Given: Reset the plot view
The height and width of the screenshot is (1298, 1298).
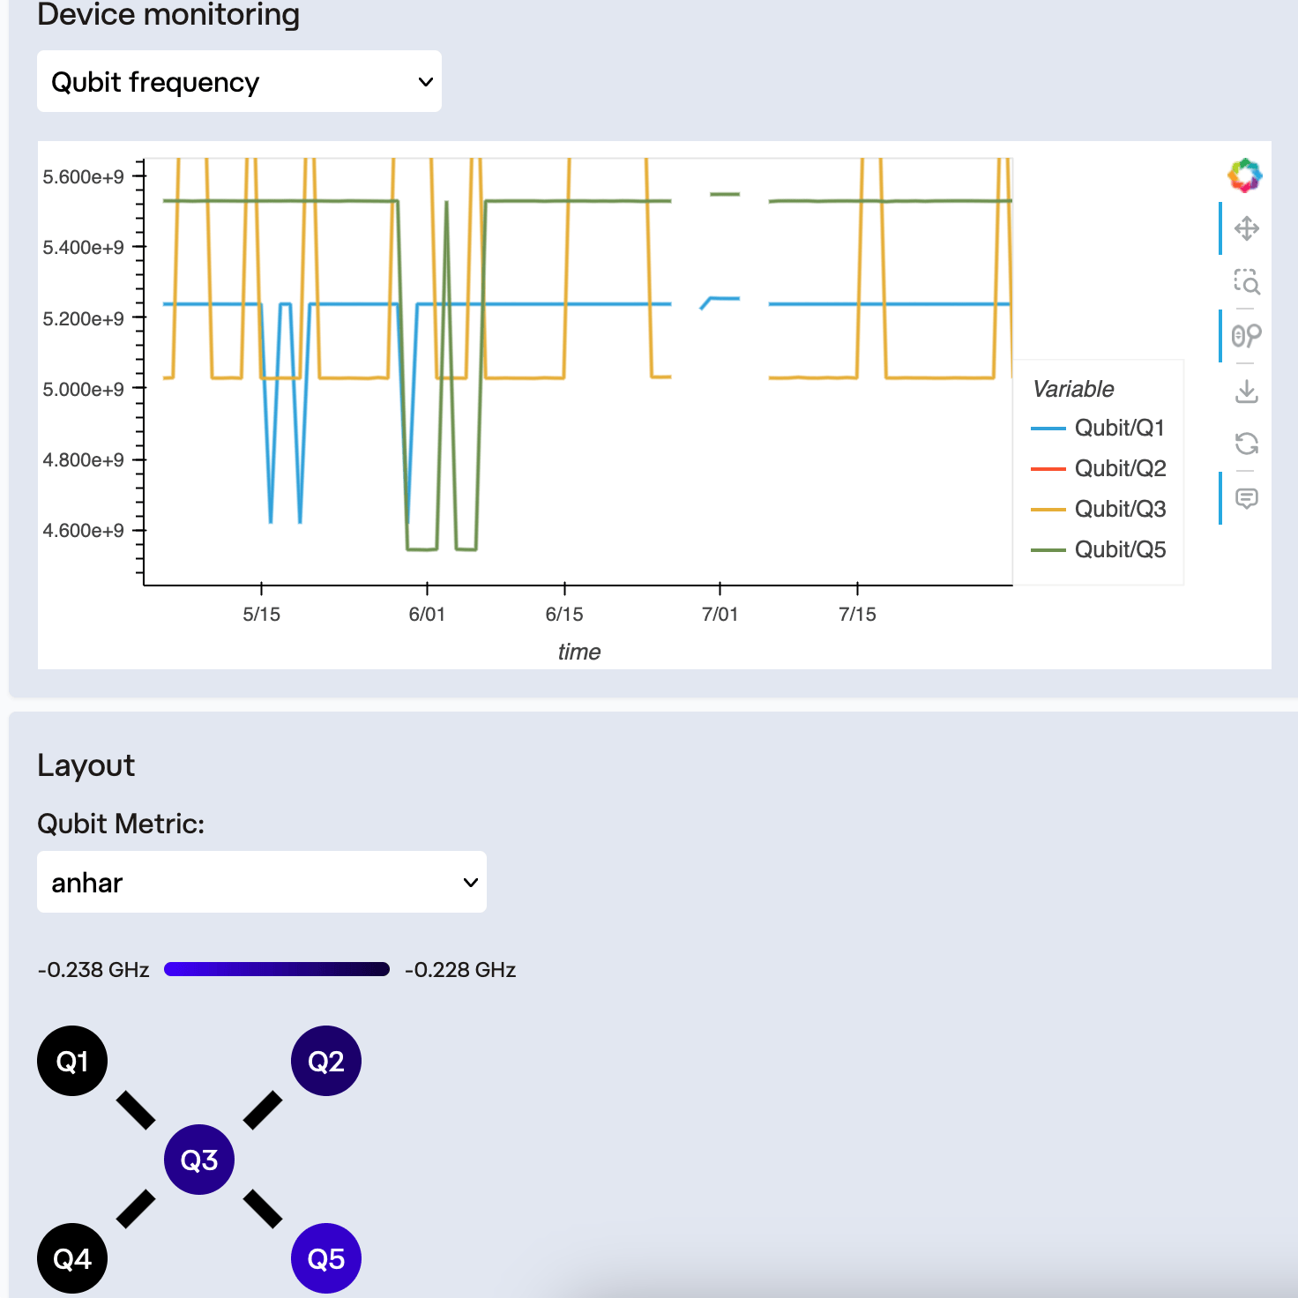Looking at the screenshot, I should [x=1247, y=444].
